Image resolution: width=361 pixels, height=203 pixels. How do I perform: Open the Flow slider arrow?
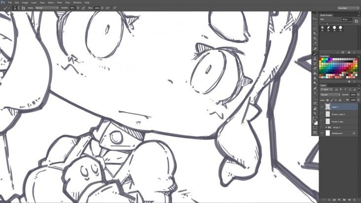pos(102,8)
